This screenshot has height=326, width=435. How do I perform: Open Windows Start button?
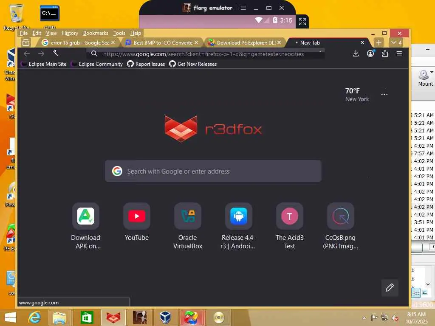point(11,318)
